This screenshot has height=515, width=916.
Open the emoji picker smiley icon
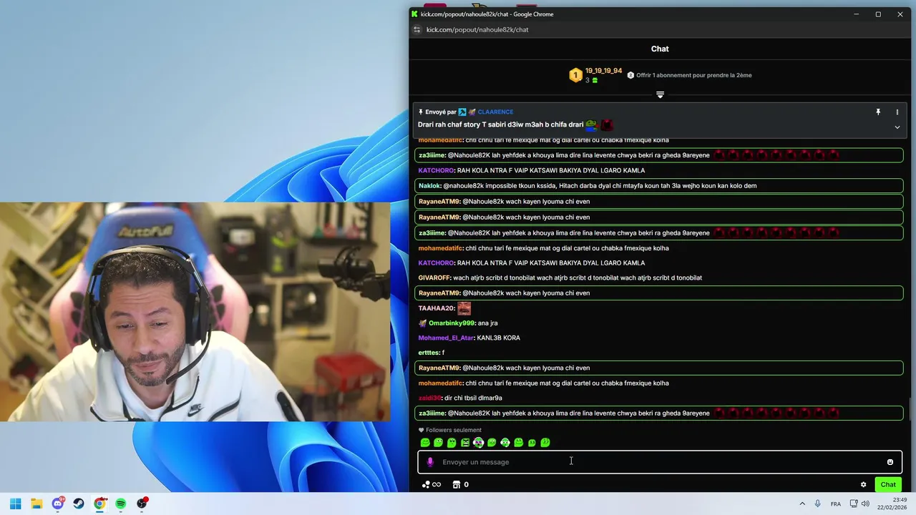[890, 462]
